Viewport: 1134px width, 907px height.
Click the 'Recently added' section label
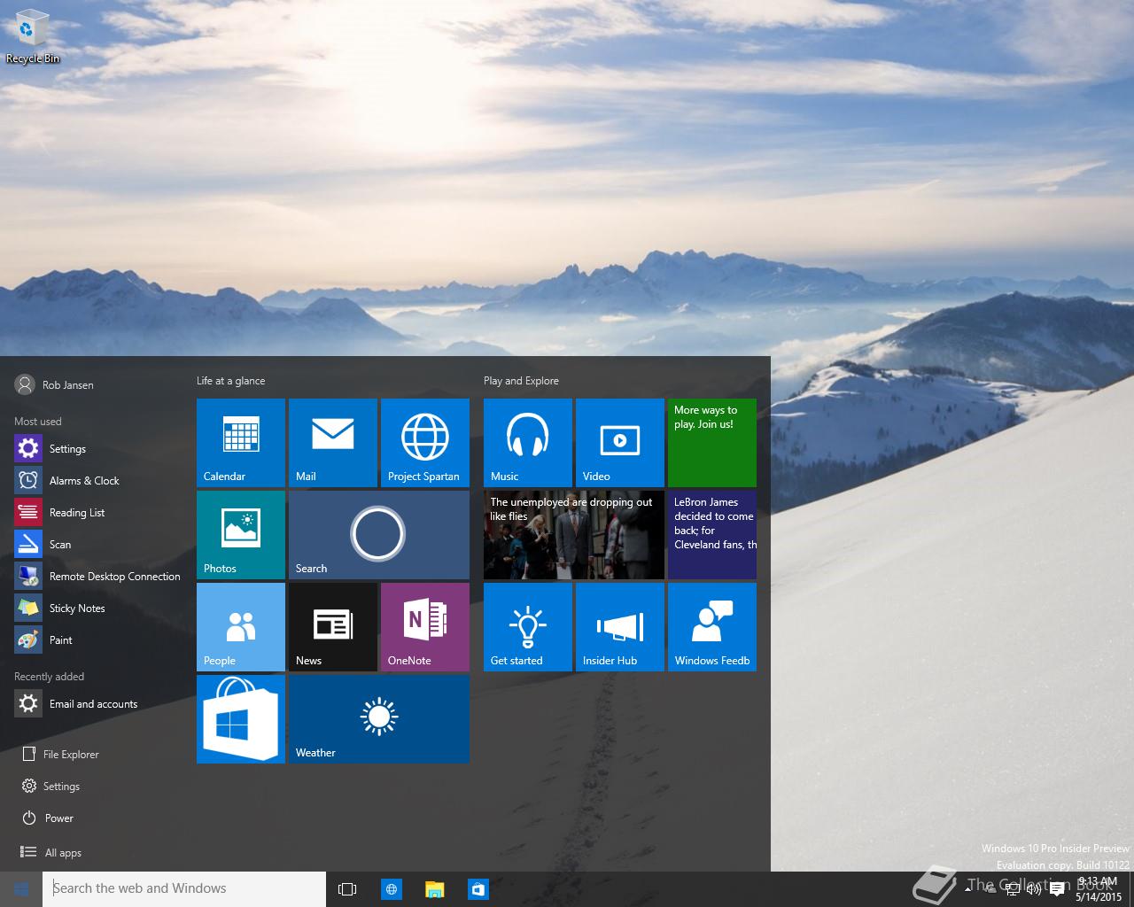[x=50, y=677]
